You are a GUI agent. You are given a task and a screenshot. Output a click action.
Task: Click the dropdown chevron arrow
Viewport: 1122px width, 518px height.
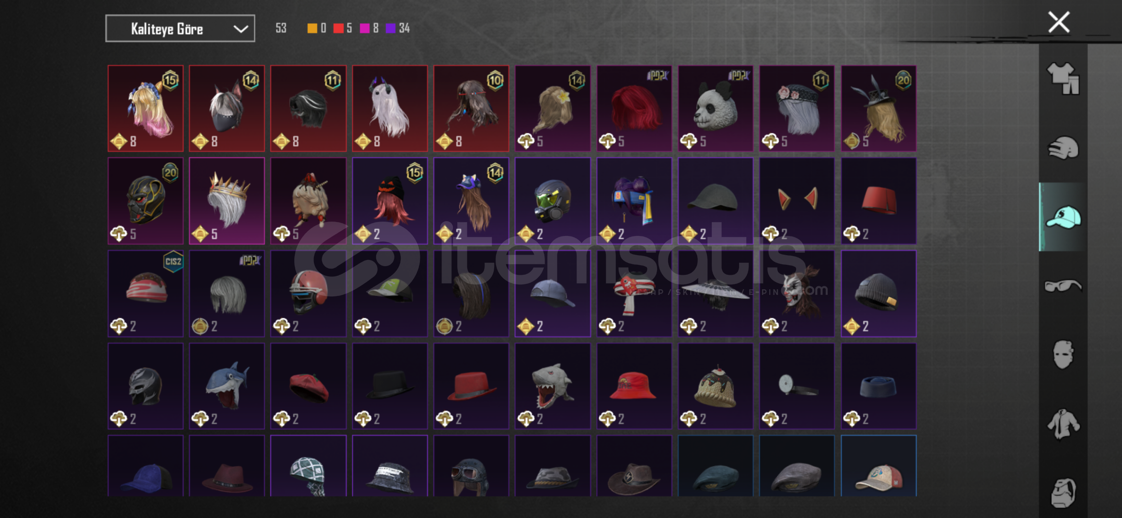(241, 29)
